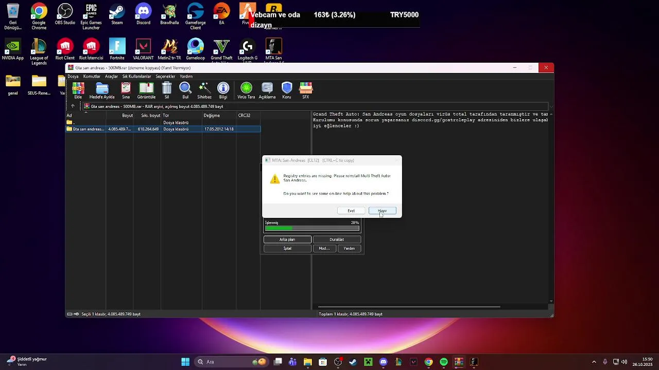Click the taskbar Ara search box
Image resolution: width=659 pixels, height=370 pixels.
coord(231,362)
